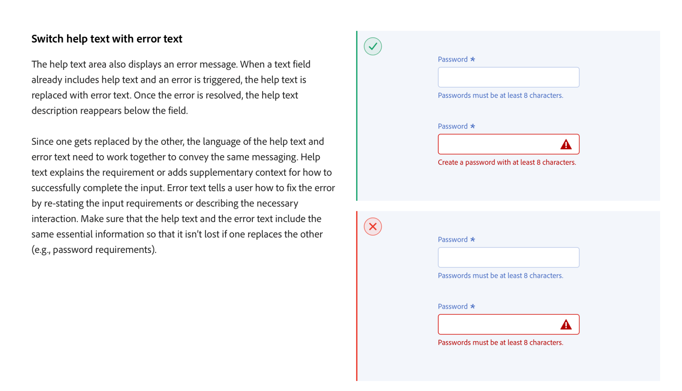The height and width of the screenshot is (391, 682).
Task: Click the blue help text in the don't example
Action: [501, 275]
